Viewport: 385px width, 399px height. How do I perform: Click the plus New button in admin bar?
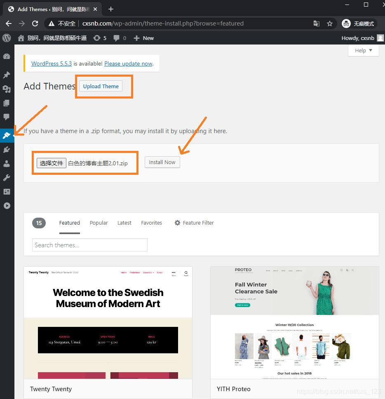point(143,38)
